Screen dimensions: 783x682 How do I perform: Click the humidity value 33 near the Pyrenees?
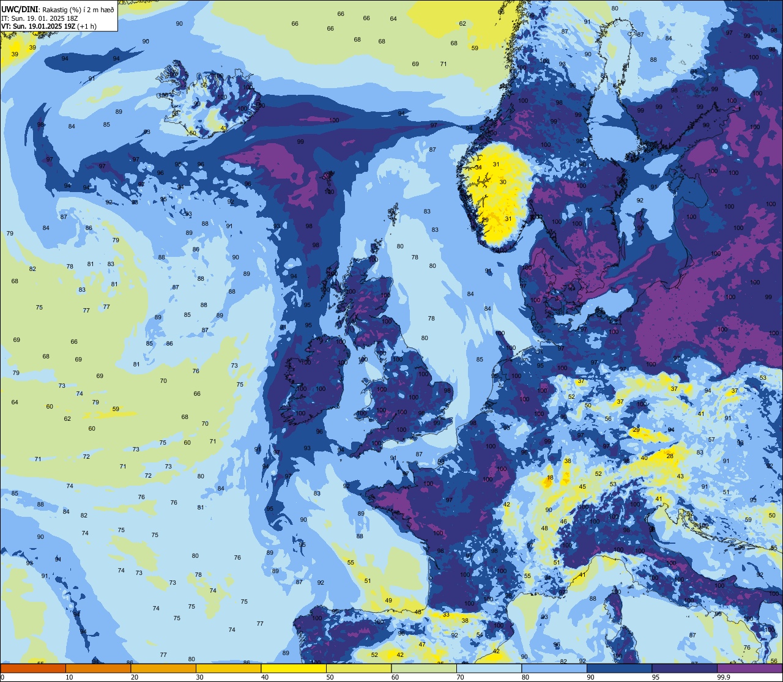click(446, 615)
